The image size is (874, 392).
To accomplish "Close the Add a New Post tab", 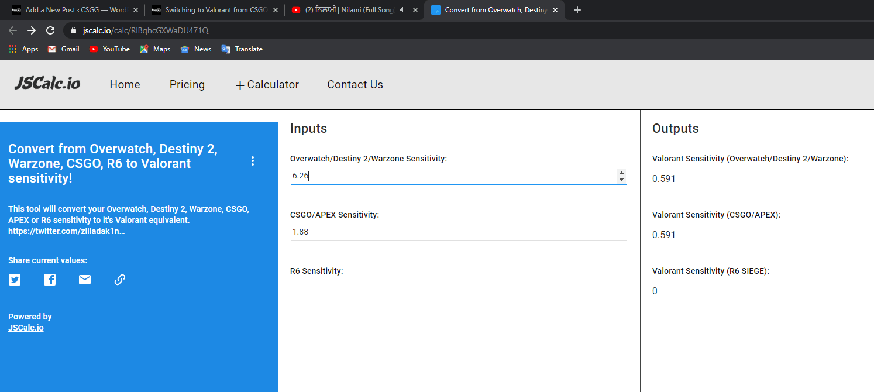I will click(x=136, y=10).
